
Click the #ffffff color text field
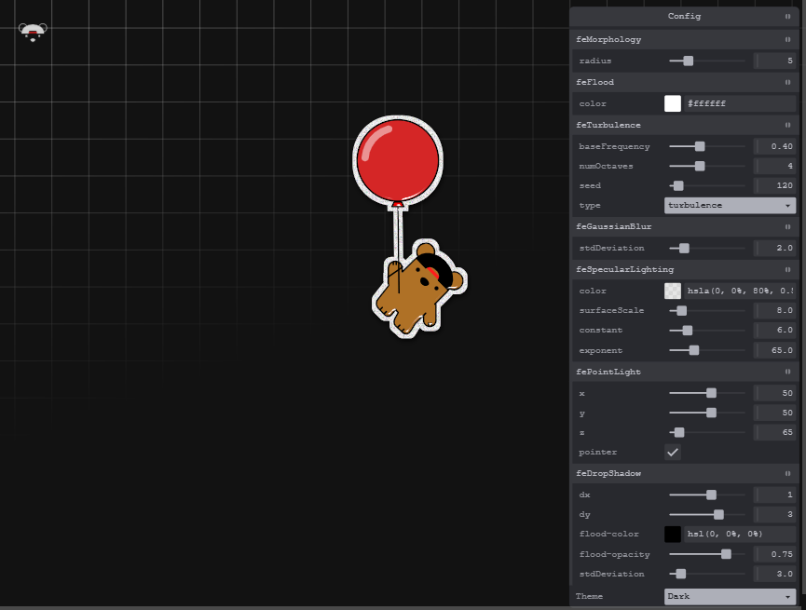(740, 103)
